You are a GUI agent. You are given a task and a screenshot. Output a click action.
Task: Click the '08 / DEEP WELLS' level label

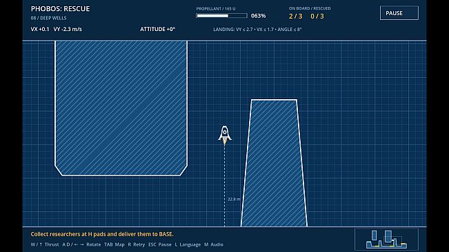pos(48,18)
